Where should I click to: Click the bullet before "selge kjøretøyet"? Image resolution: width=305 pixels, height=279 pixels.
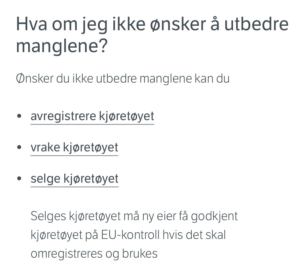[x=19, y=178]
